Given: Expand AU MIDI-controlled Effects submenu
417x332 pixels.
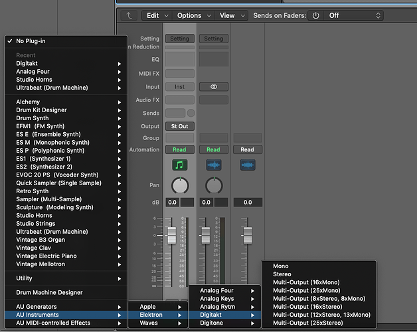Looking at the screenshot, I should point(66,323).
